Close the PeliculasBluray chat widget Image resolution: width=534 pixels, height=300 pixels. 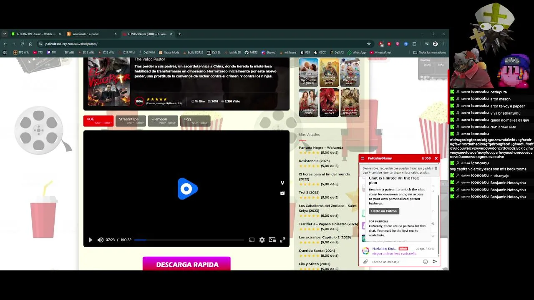click(x=436, y=158)
